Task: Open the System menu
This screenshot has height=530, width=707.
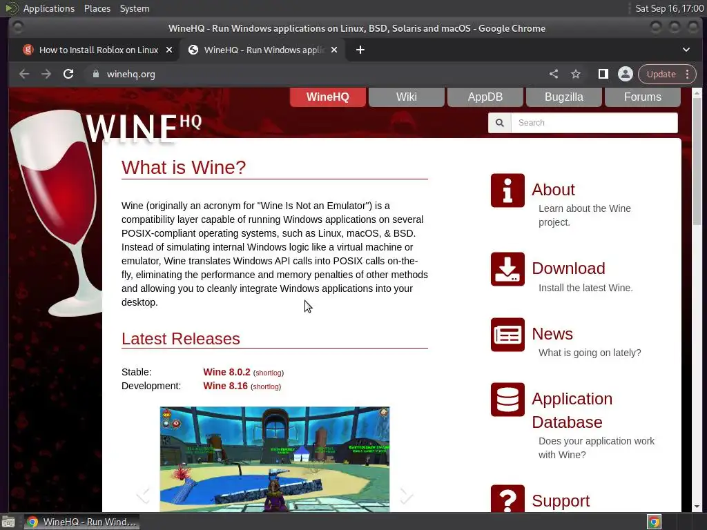Action: tap(135, 8)
